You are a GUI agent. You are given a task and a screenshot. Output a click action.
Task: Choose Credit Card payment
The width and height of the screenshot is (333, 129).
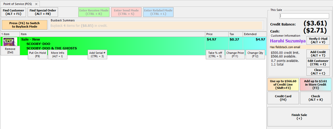(x=283, y=98)
